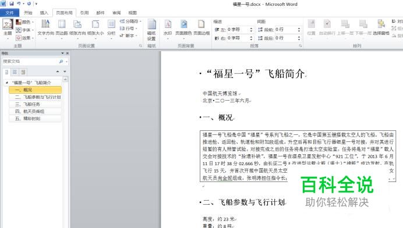Open the navigation pane options dropdown arrow
The width and height of the screenshot is (403, 228).
point(62,53)
